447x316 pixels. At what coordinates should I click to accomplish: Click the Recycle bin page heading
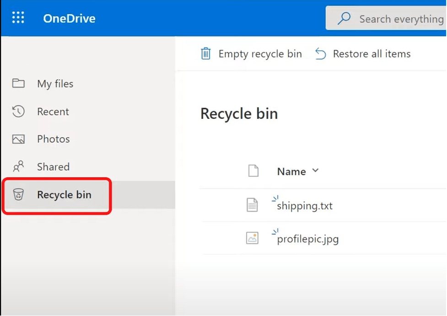(x=239, y=114)
